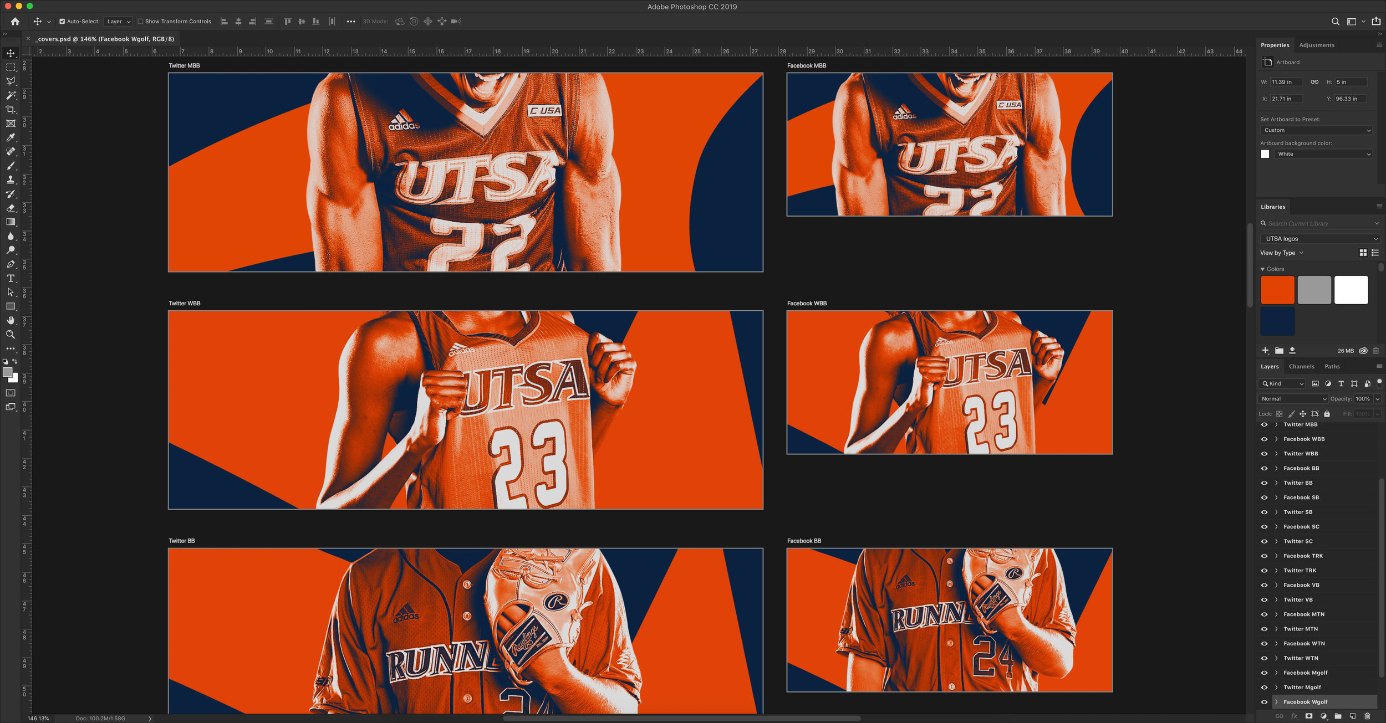1386x723 pixels.
Task: Open the Normal blend mode dropdown
Action: [x=1292, y=399]
